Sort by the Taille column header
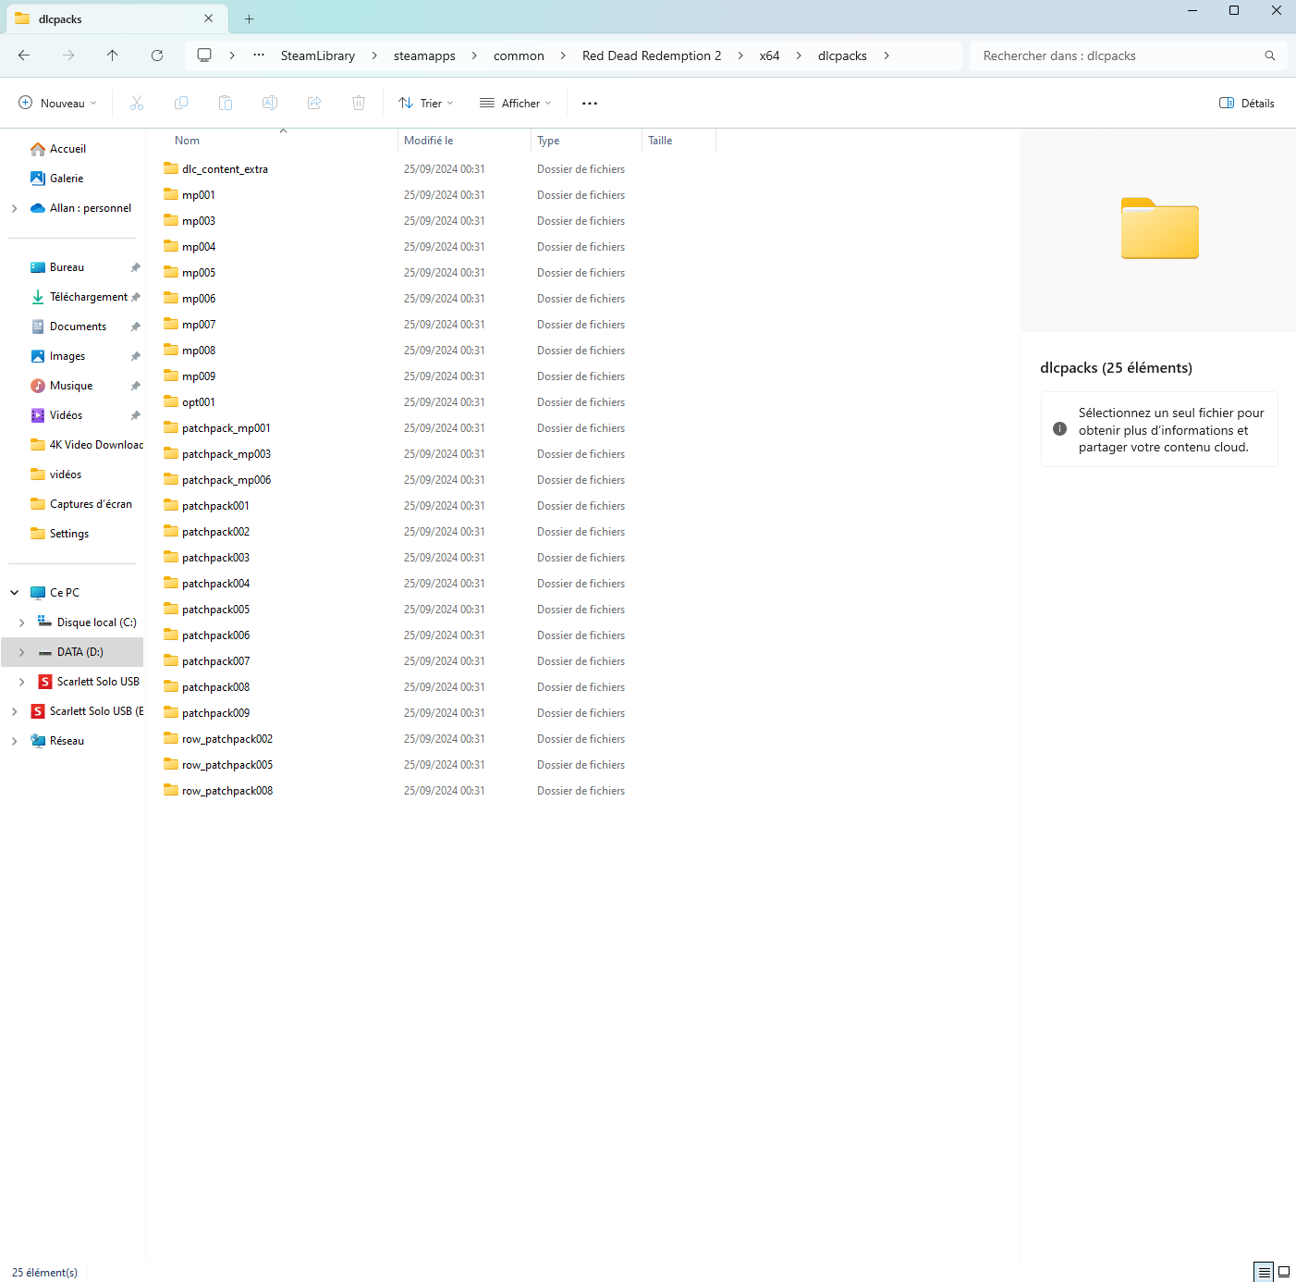The width and height of the screenshot is (1296, 1282). tap(679, 141)
